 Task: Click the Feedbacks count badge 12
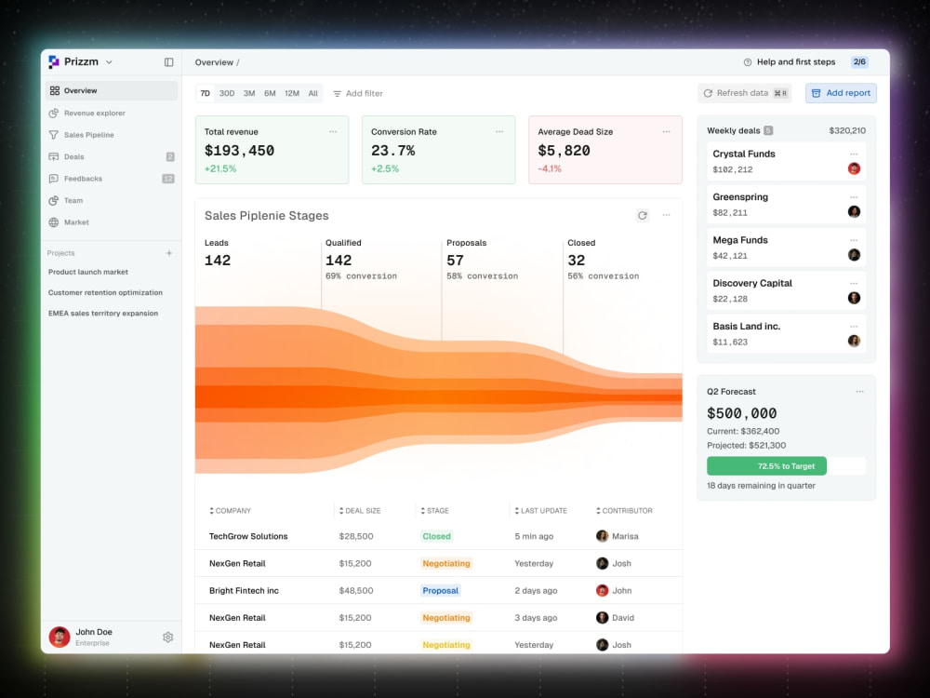pyautogui.click(x=168, y=179)
